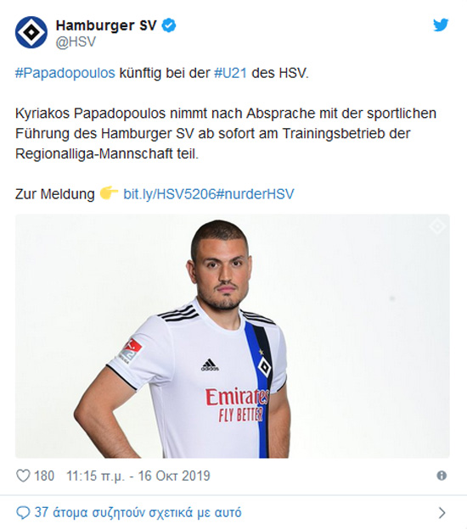Click the tweet text about Kyriakos Papadopoulos
The width and height of the screenshot is (467, 529).
point(226,134)
